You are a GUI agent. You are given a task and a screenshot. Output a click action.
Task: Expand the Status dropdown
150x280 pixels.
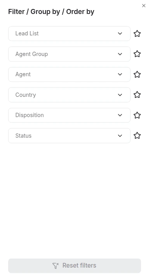(69, 136)
